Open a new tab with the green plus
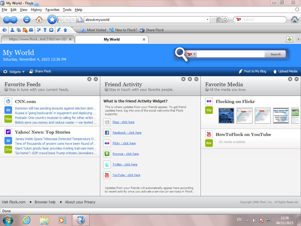Viewport: 301px width, 226px height. coord(290,39)
